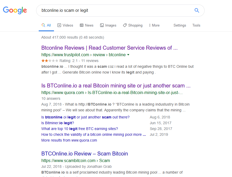
Task: Click the 'About 417,000 results' text
Action: click(73, 37)
